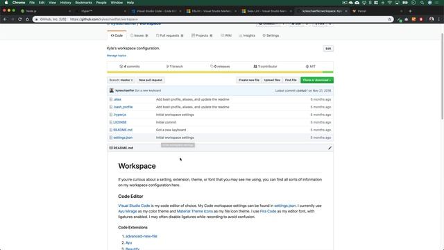Expand the Clone or download dropdown
Viewport: 444px width, 250px height.
point(317,81)
